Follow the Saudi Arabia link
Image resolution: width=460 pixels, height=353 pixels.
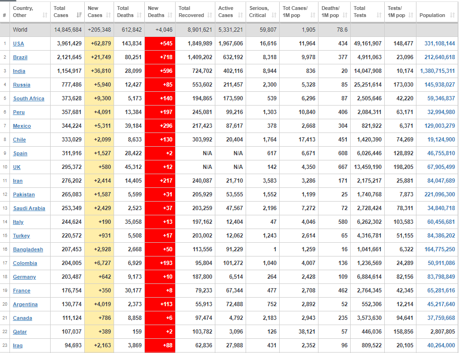29,208
